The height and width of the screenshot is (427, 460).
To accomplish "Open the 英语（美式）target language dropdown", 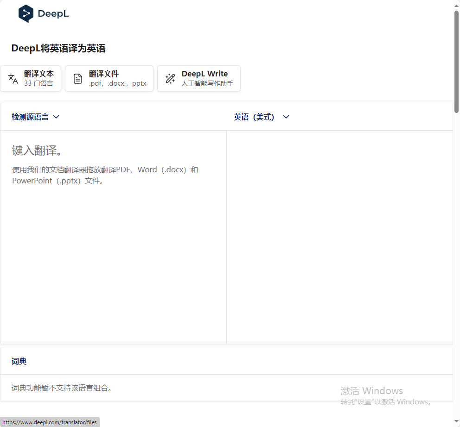I will click(262, 117).
